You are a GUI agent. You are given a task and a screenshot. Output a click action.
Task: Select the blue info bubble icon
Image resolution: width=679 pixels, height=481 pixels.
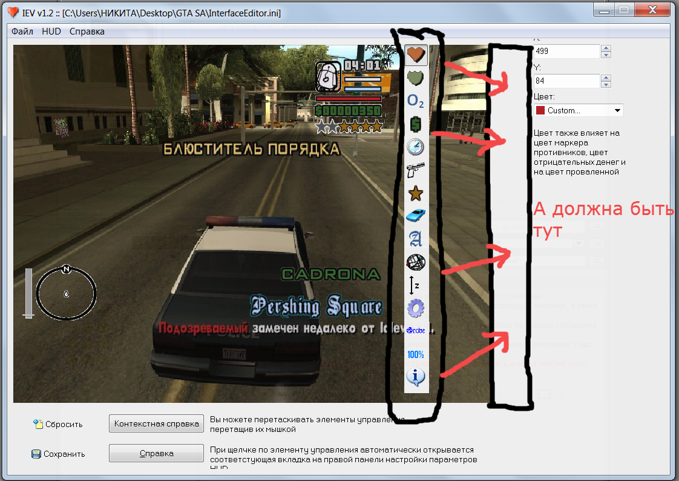pyautogui.click(x=416, y=377)
